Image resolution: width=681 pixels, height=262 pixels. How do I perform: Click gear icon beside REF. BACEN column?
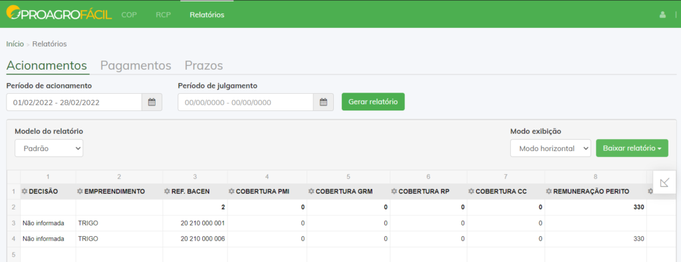click(167, 191)
